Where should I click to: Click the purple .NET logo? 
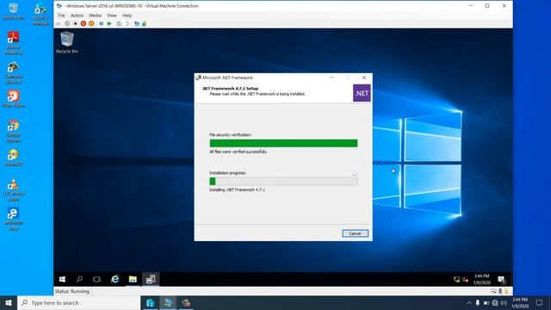(362, 93)
